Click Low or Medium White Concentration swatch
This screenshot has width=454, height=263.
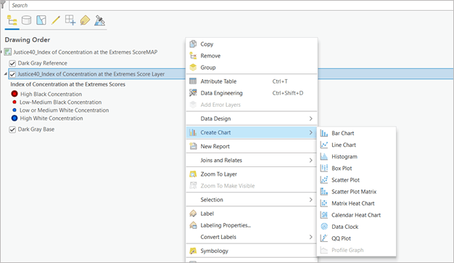15,110
